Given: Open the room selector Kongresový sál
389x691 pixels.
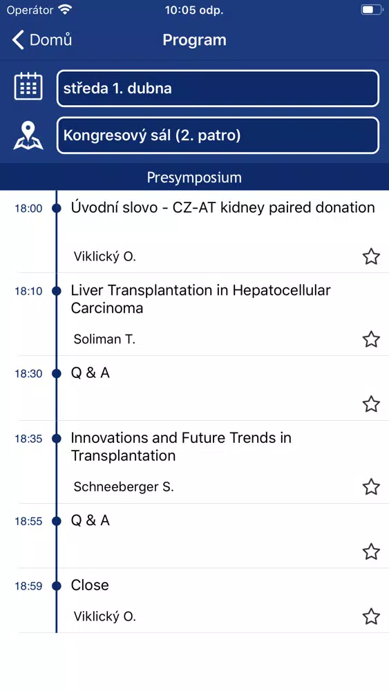Looking at the screenshot, I should point(218,135).
